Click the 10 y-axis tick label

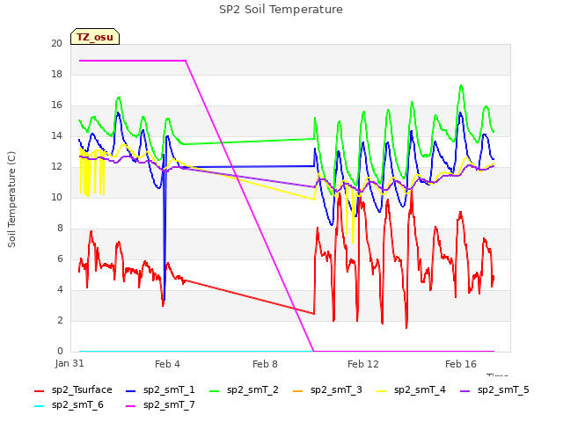[56, 197]
